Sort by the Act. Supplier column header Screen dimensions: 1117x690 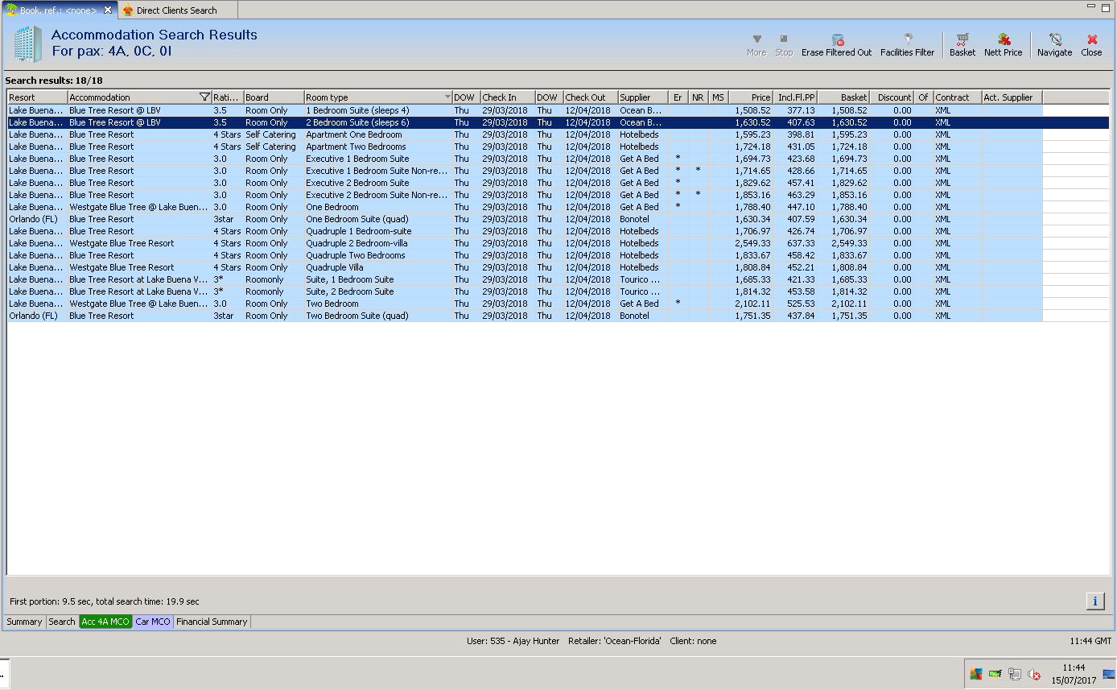(x=1012, y=97)
